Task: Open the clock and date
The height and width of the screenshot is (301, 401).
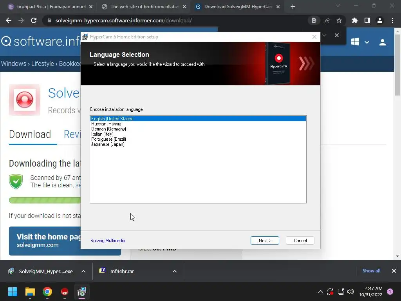Action: point(371,292)
